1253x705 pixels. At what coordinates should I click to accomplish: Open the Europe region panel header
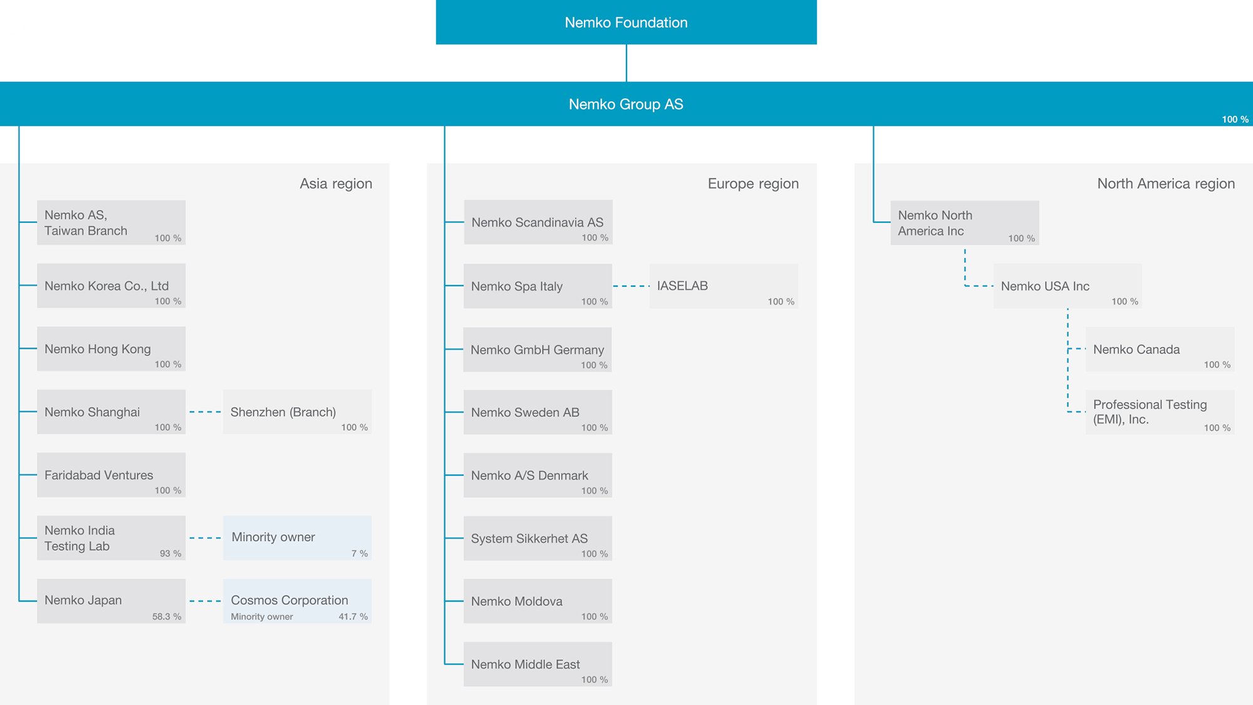(x=752, y=183)
